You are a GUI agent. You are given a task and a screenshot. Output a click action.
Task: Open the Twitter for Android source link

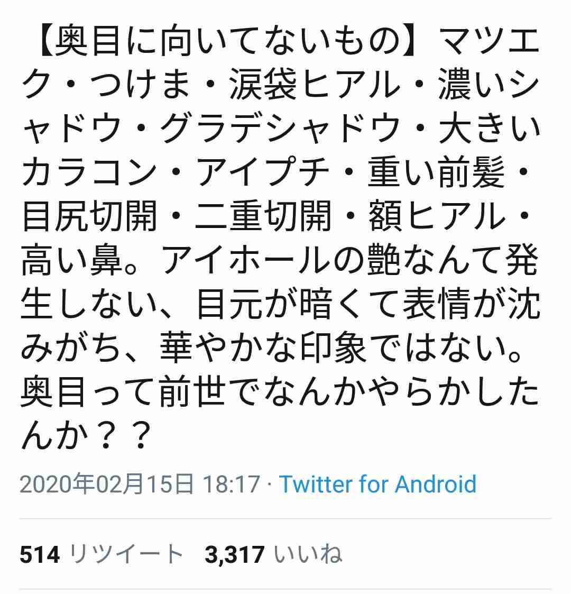(x=377, y=484)
